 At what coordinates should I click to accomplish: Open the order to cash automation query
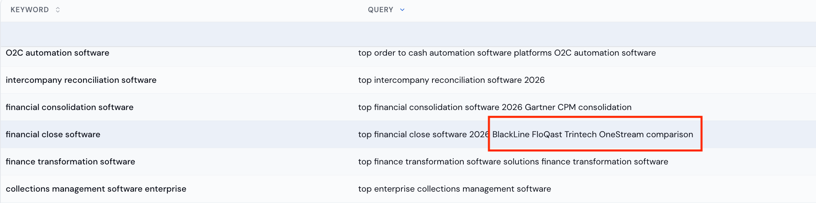click(507, 53)
